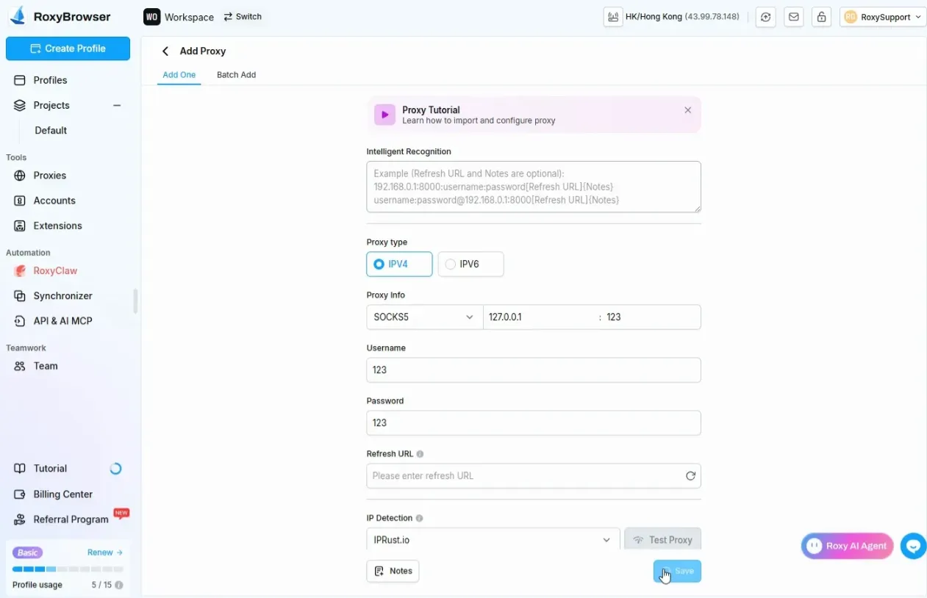Click the Switch workspace icon
The image size is (927, 598).
[x=228, y=16]
